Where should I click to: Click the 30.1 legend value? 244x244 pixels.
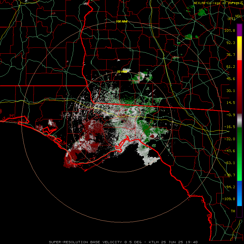pos(231,91)
